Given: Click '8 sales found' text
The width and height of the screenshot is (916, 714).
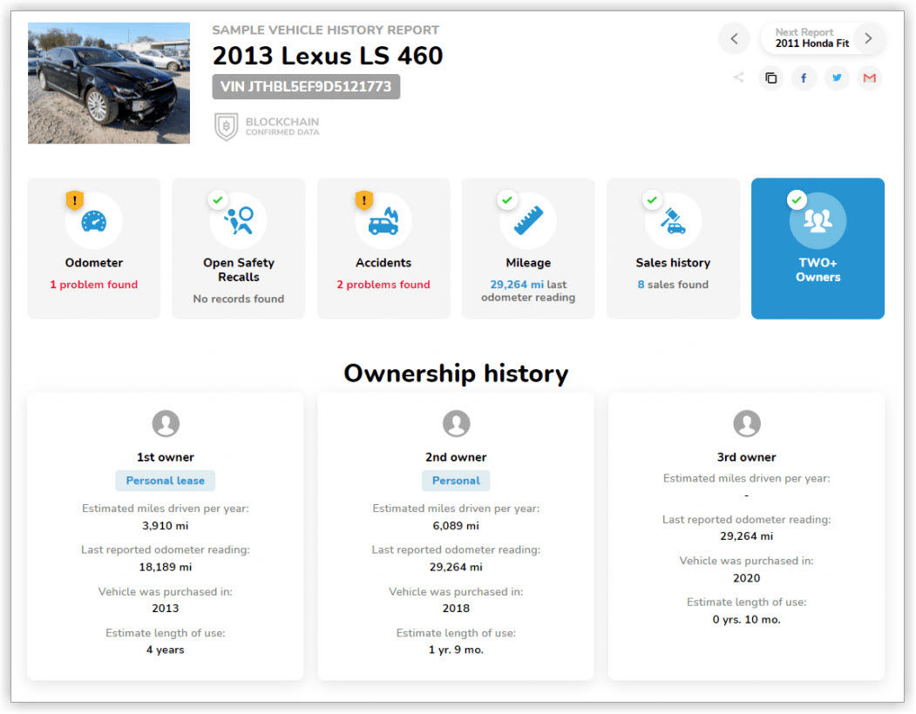Looking at the screenshot, I should [673, 285].
